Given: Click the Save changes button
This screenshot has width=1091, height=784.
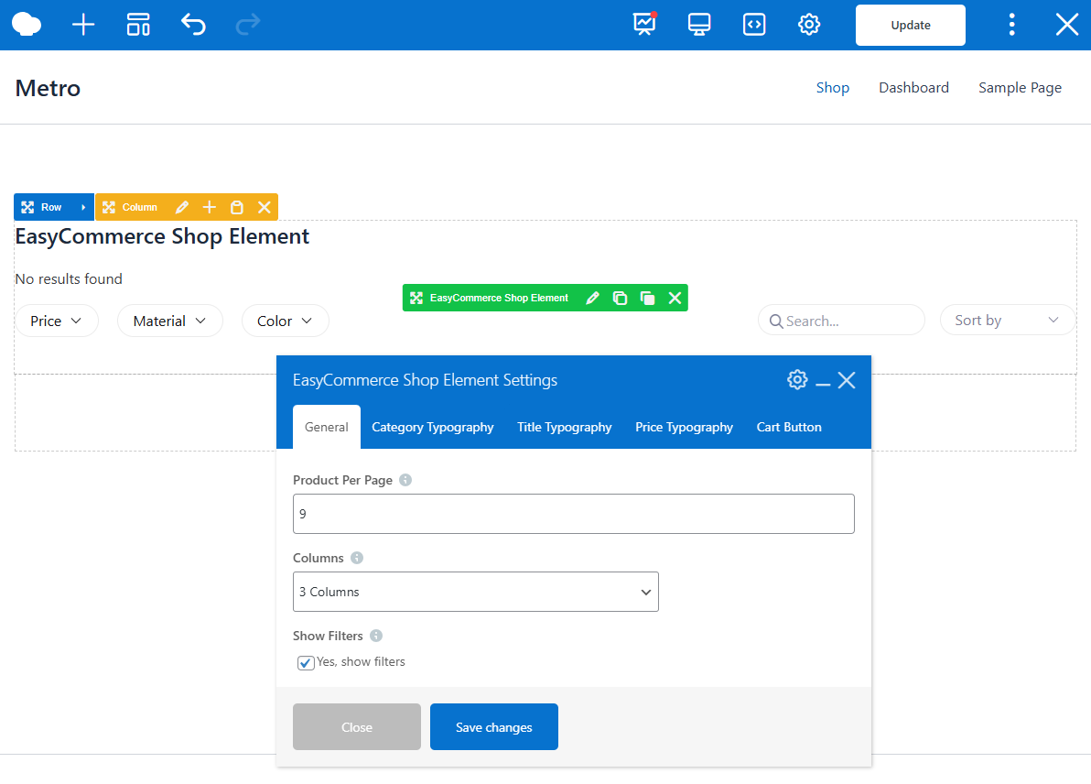Looking at the screenshot, I should click(493, 727).
